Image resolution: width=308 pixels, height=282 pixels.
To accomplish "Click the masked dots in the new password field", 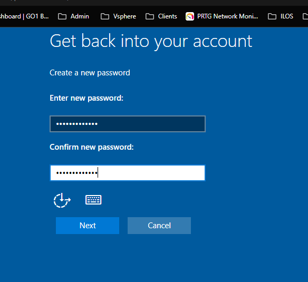I will pos(77,124).
